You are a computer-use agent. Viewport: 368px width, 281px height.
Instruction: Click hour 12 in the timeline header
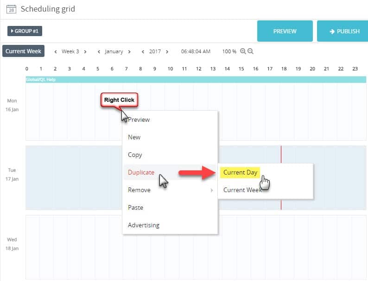[x=198, y=69]
